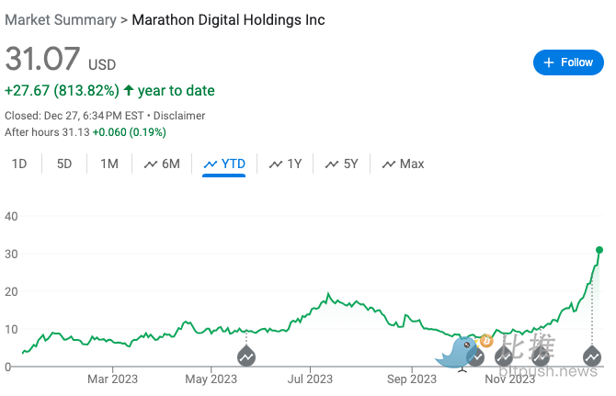Click the trend icon on the 5Y tab
This screenshot has height=396, width=616.
click(x=332, y=164)
